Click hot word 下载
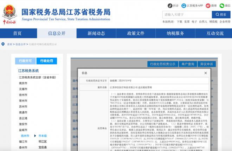 click(180, 22)
